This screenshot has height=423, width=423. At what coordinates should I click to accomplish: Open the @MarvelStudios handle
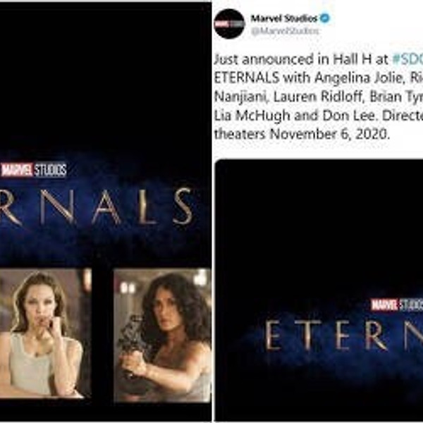(x=285, y=31)
